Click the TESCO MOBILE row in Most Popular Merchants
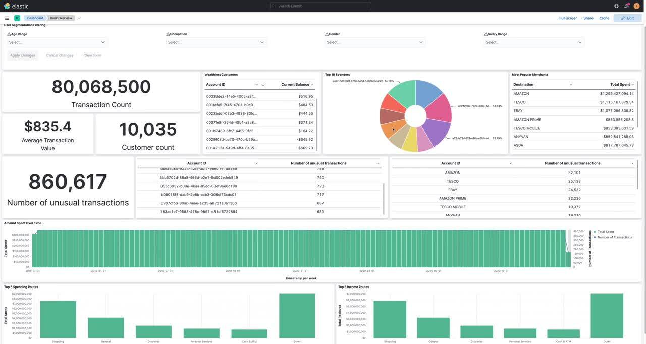Screen dimensions: 646x344 tap(573, 128)
